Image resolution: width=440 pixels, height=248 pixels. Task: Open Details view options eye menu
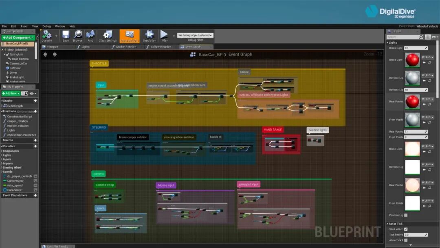[435, 37]
